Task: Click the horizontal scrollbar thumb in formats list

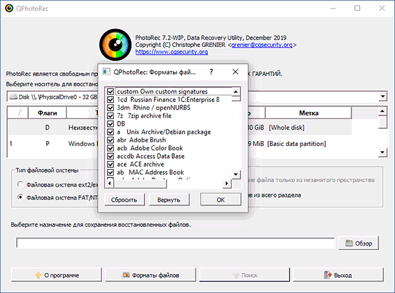Action: tap(140, 184)
